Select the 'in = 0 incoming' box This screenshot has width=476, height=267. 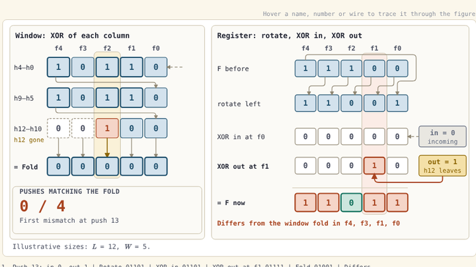442,136
